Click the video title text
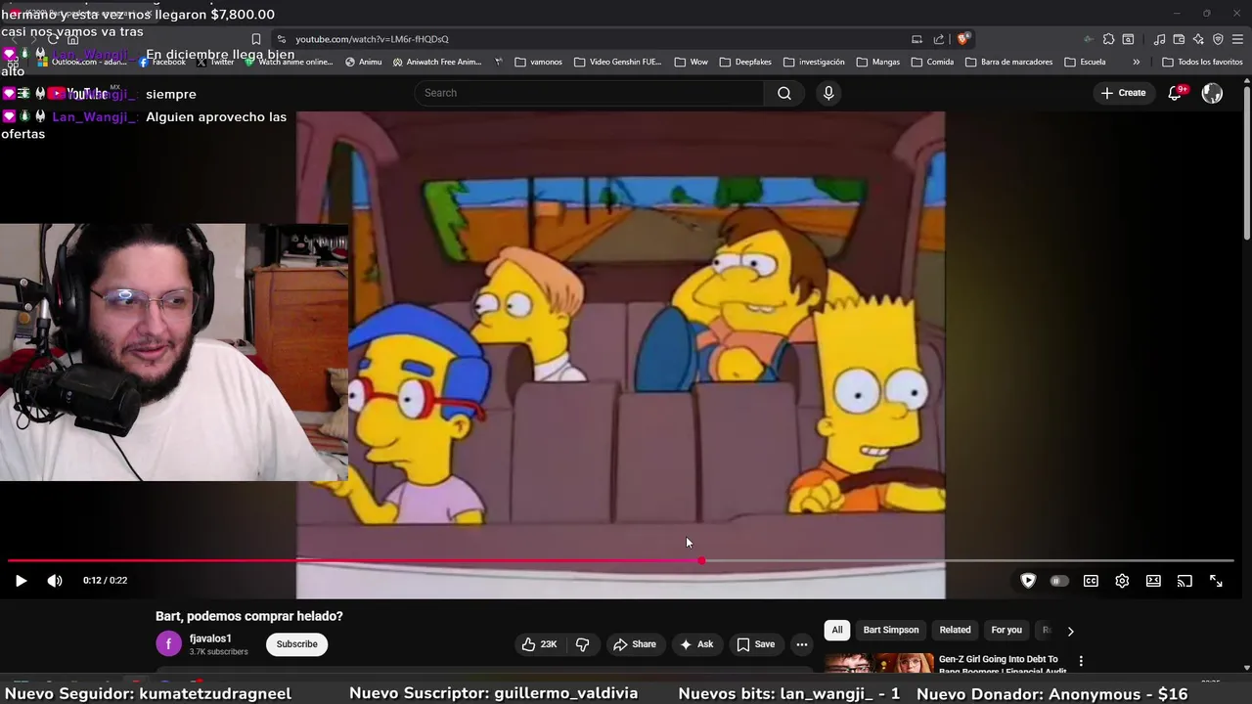This screenshot has height=704, width=1252. pyautogui.click(x=249, y=616)
